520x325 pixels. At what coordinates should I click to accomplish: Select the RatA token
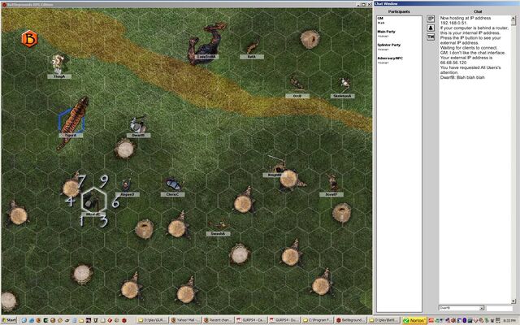[x=253, y=47]
